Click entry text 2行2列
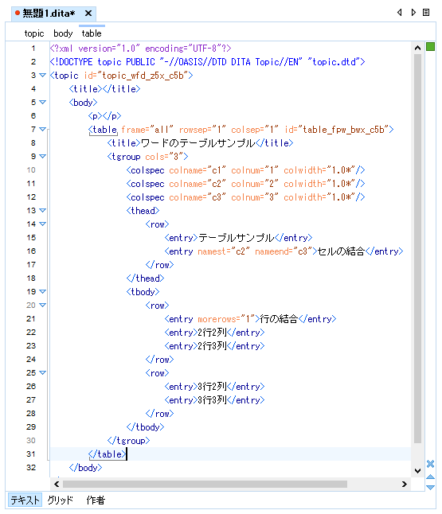The image size is (442, 514). tap(213, 333)
